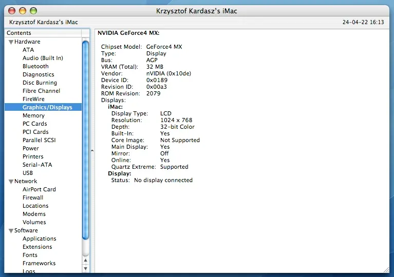The height and width of the screenshot is (277, 394).
Task: Collapse the Hardware section triangle
Action: point(11,42)
